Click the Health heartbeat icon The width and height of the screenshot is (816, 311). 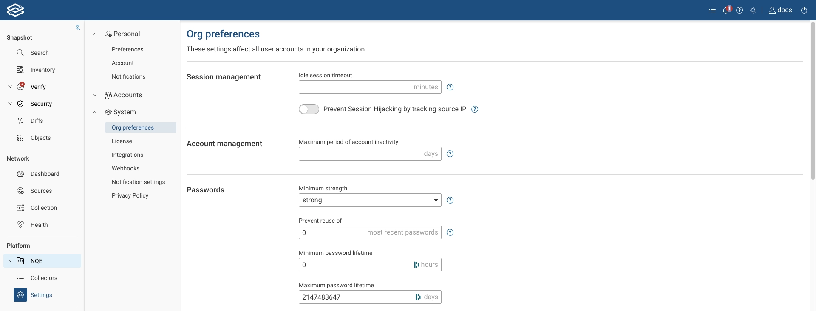click(x=20, y=225)
